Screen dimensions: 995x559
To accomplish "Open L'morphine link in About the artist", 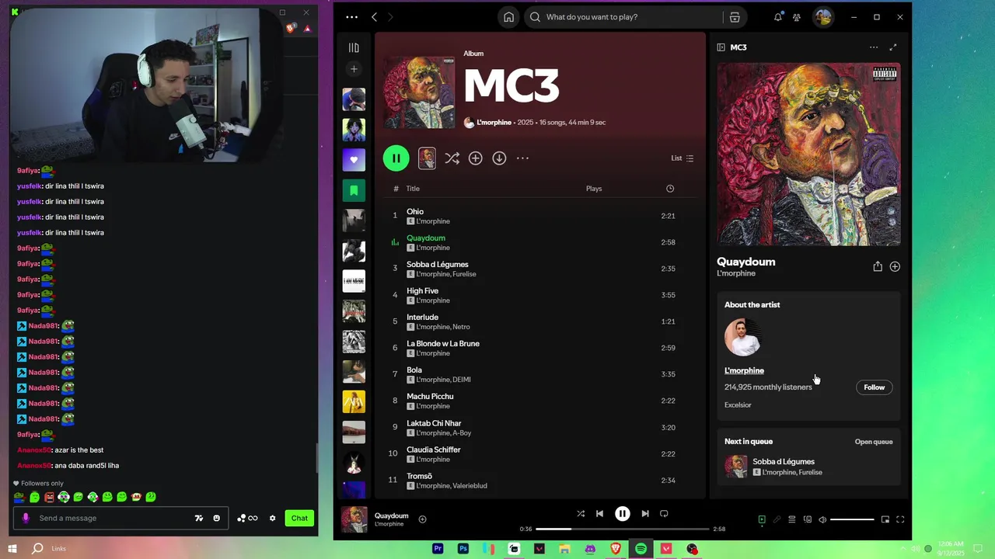I will (x=744, y=370).
